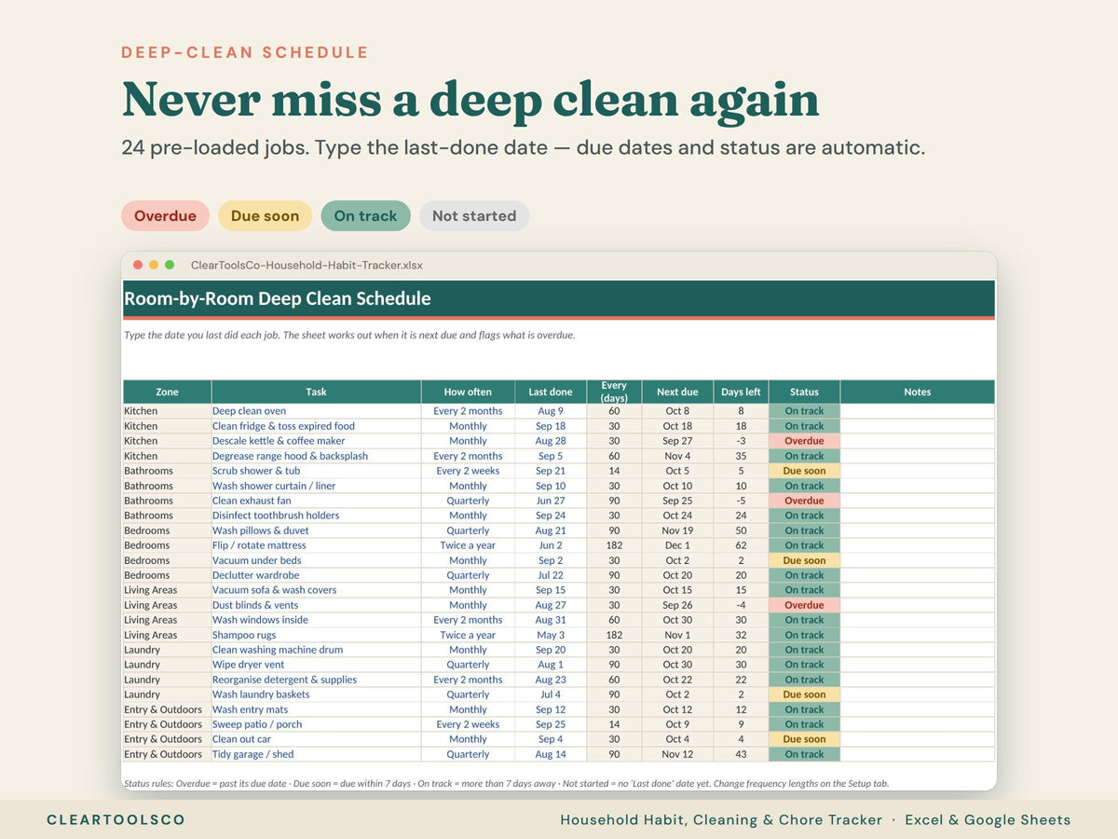Click the green On track legend pill
The height and width of the screenshot is (839, 1118).
[365, 215]
